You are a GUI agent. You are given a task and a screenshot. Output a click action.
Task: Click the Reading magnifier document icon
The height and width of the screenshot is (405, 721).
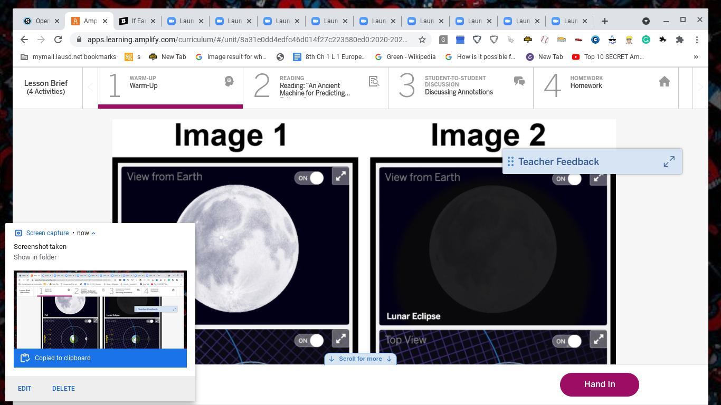(374, 81)
